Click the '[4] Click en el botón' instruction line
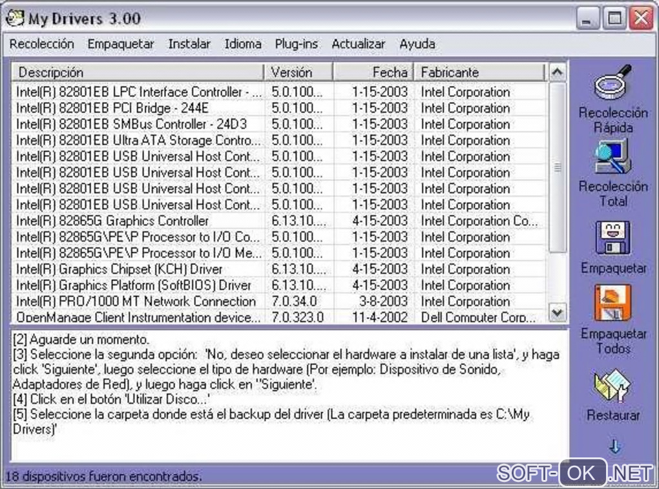 (111, 399)
